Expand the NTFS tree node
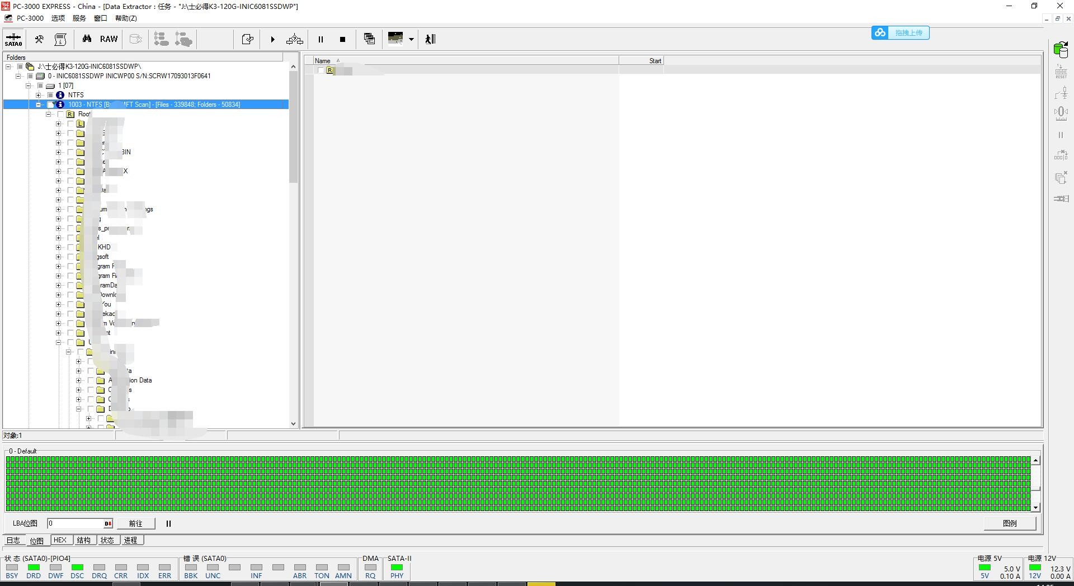This screenshot has width=1074, height=586. pyautogui.click(x=39, y=95)
